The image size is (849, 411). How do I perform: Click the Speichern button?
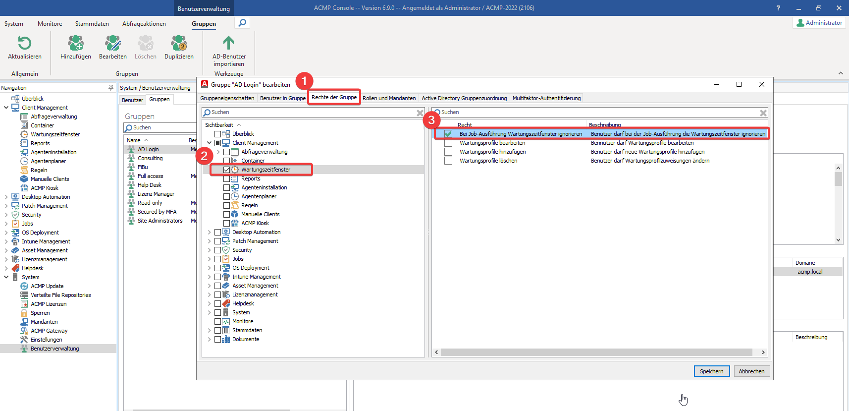point(711,371)
